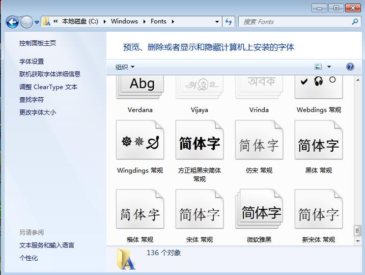The width and height of the screenshot is (365, 275).
Task: Click the back navigation arrow
Action: point(13,22)
